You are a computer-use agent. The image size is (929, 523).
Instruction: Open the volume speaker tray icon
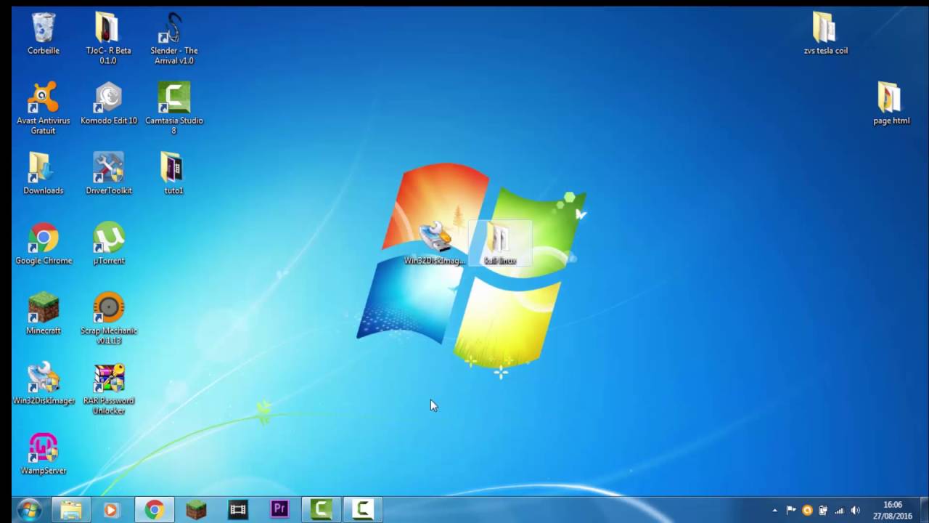pyautogui.click(x=855, y=511)
